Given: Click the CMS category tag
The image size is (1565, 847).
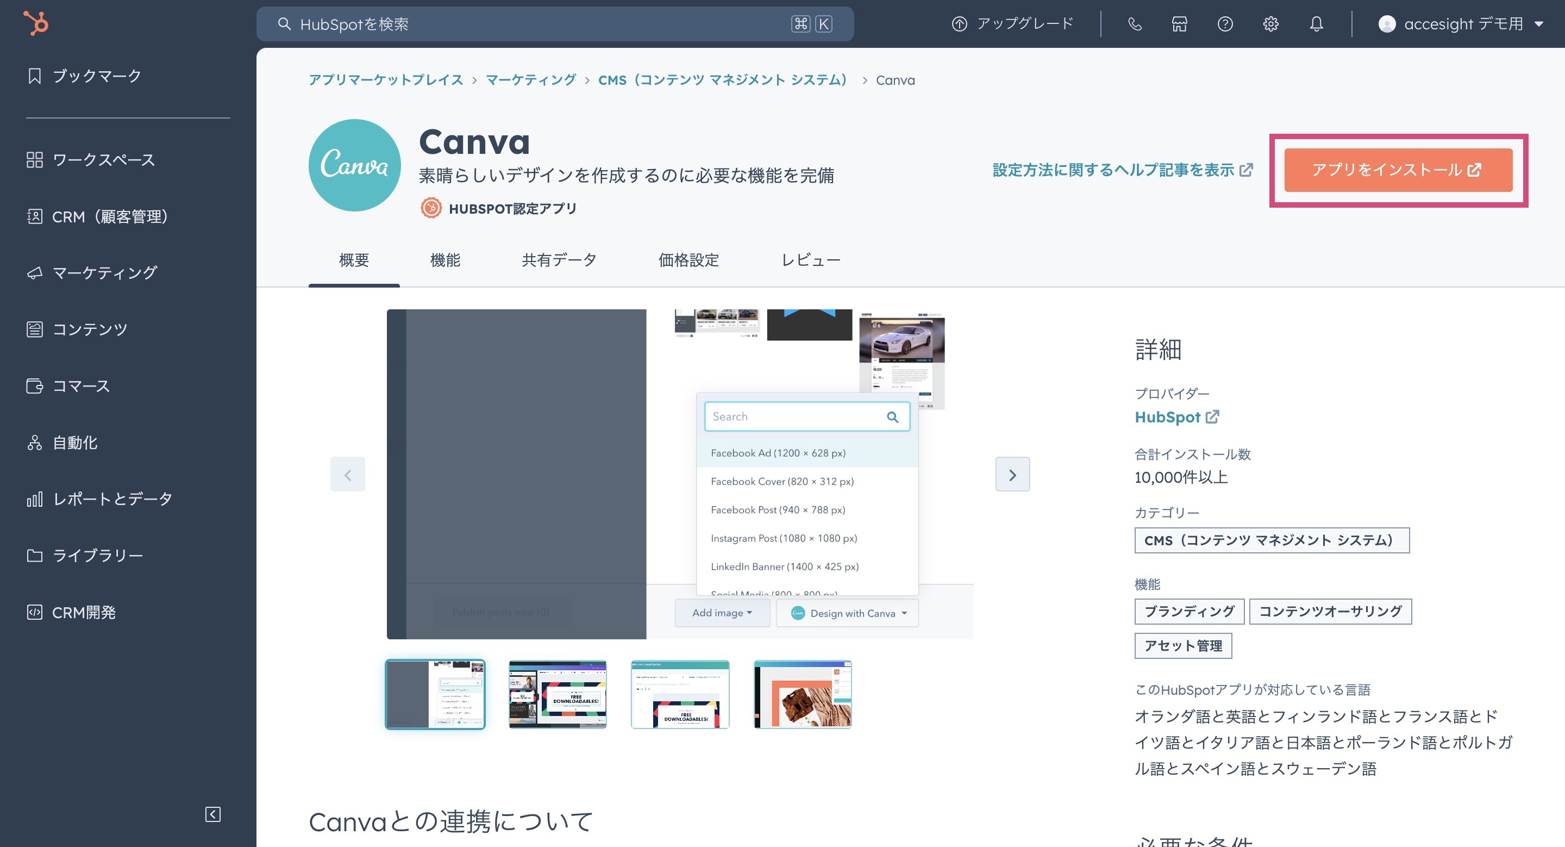Looking at the screenshot, I should (1272, 540).
